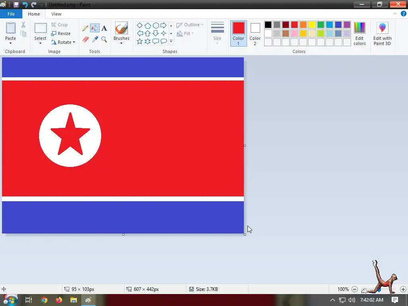Select the Eraser tool

tap(85, 39)
